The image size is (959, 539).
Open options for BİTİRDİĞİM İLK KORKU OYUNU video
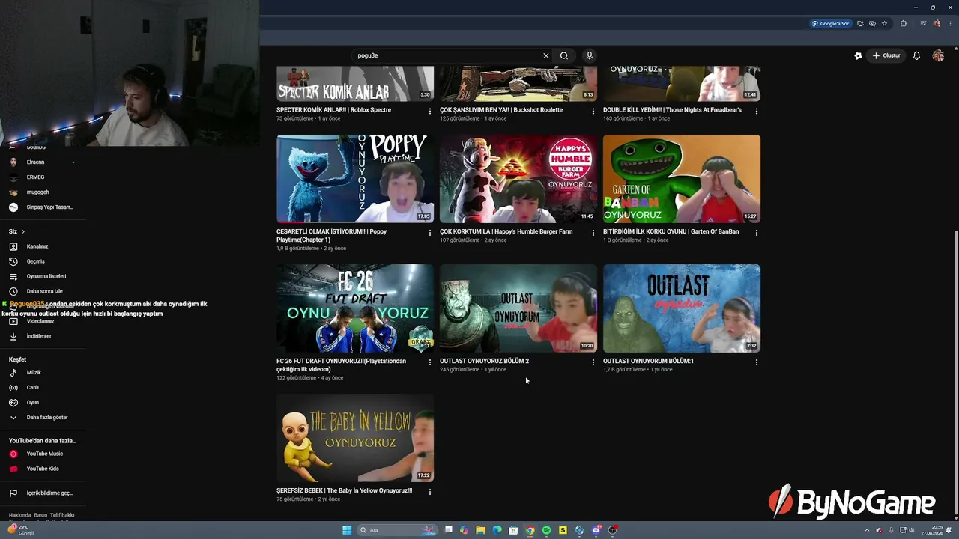[x=757, y=233]
